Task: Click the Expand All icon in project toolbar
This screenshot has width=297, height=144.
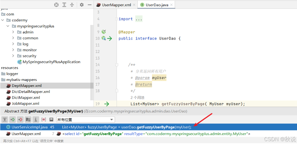Action: pos(64,5)
